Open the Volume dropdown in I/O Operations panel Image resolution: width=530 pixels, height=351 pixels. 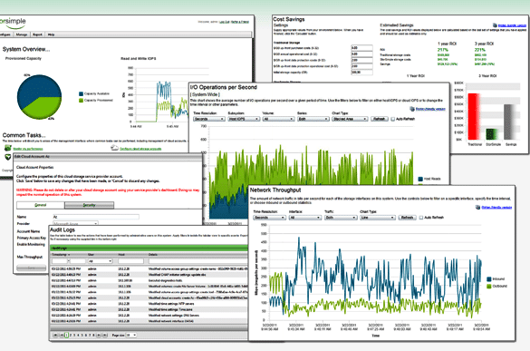pos(278,119)
